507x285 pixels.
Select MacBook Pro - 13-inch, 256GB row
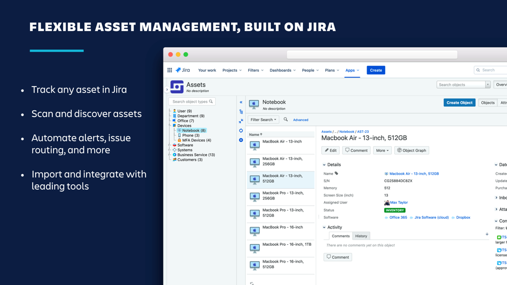(280, 197)
